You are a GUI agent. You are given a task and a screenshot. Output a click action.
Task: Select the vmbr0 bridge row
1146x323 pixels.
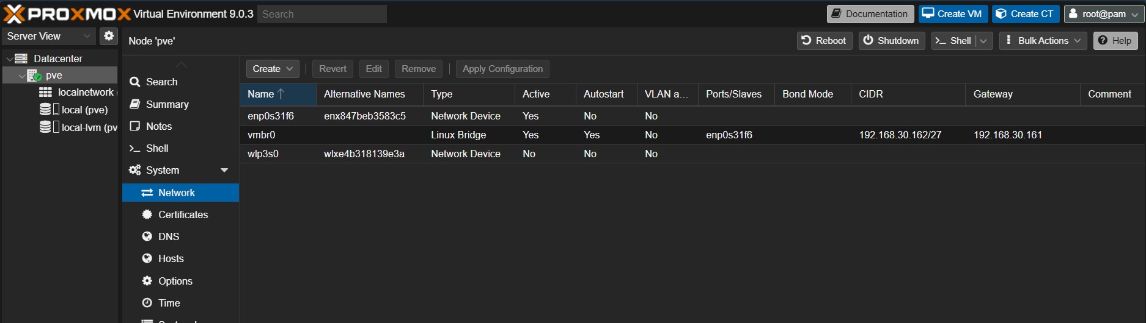[692, 135]
